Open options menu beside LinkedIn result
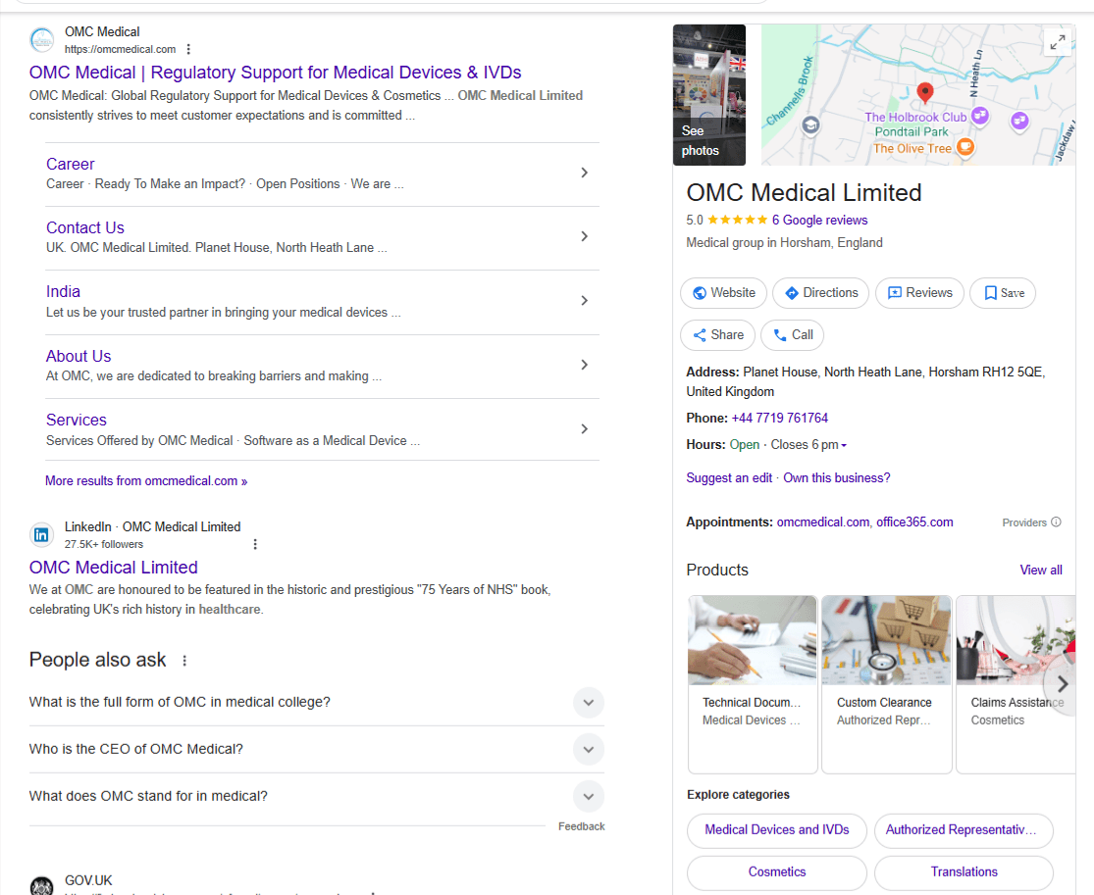The width and height of the screenshot is (1094, 895). [255, 544]
